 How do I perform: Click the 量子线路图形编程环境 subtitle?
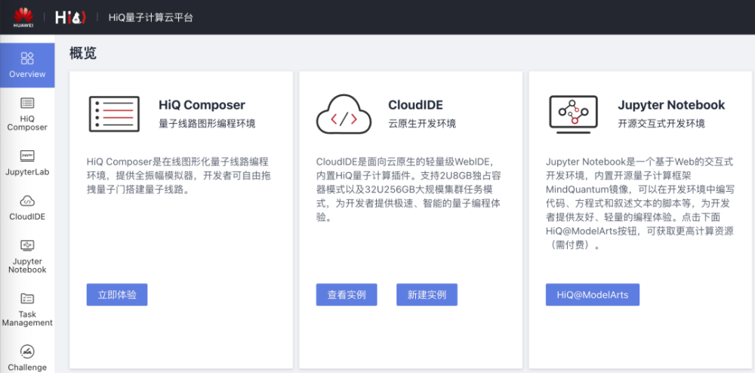point(207,124)
